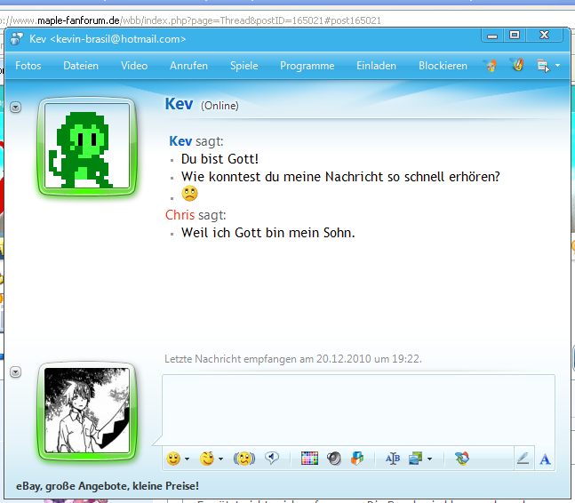Screen dimensions: 575x503
Task: Click into the message input box
Action: (357, 409)
